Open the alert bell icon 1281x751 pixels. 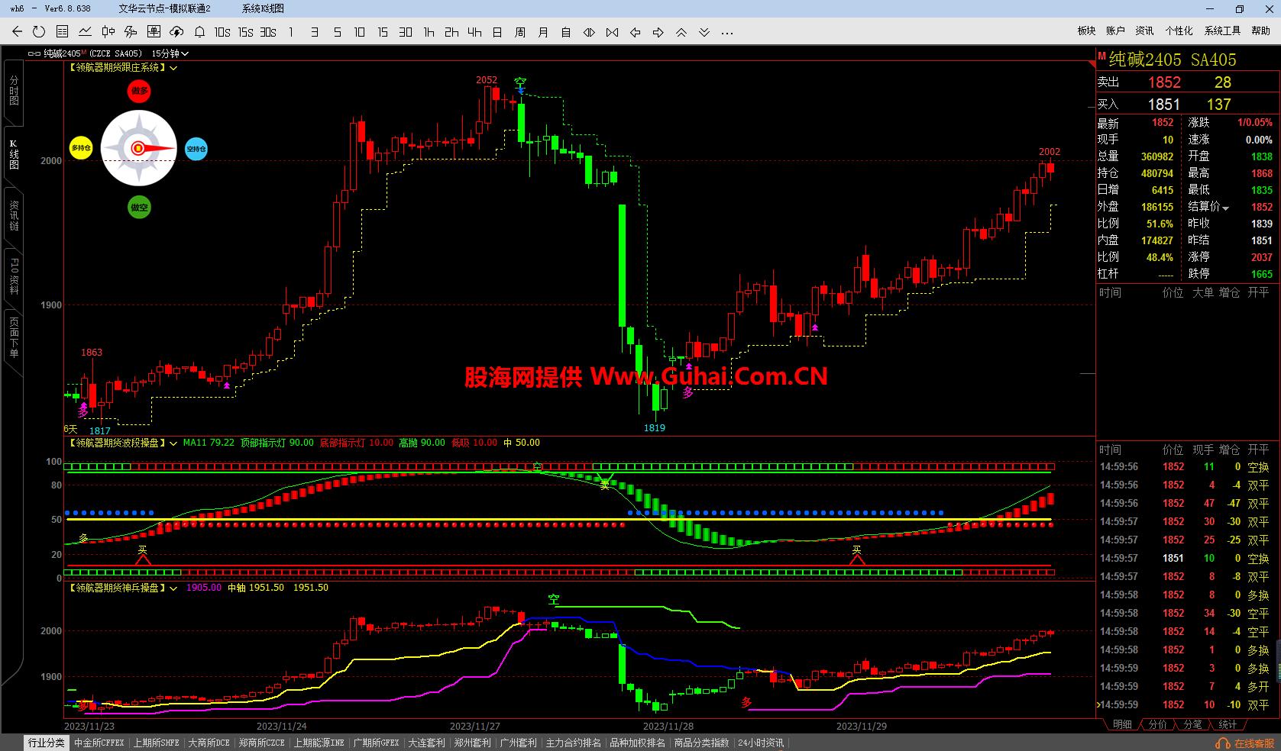pos(199,32)
